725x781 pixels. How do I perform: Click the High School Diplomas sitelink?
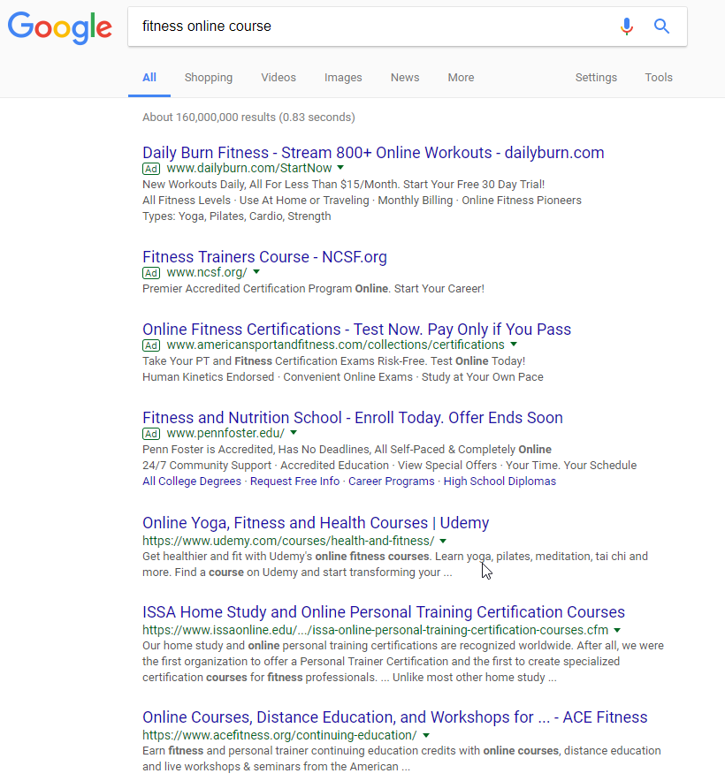[x=500, y=481]
